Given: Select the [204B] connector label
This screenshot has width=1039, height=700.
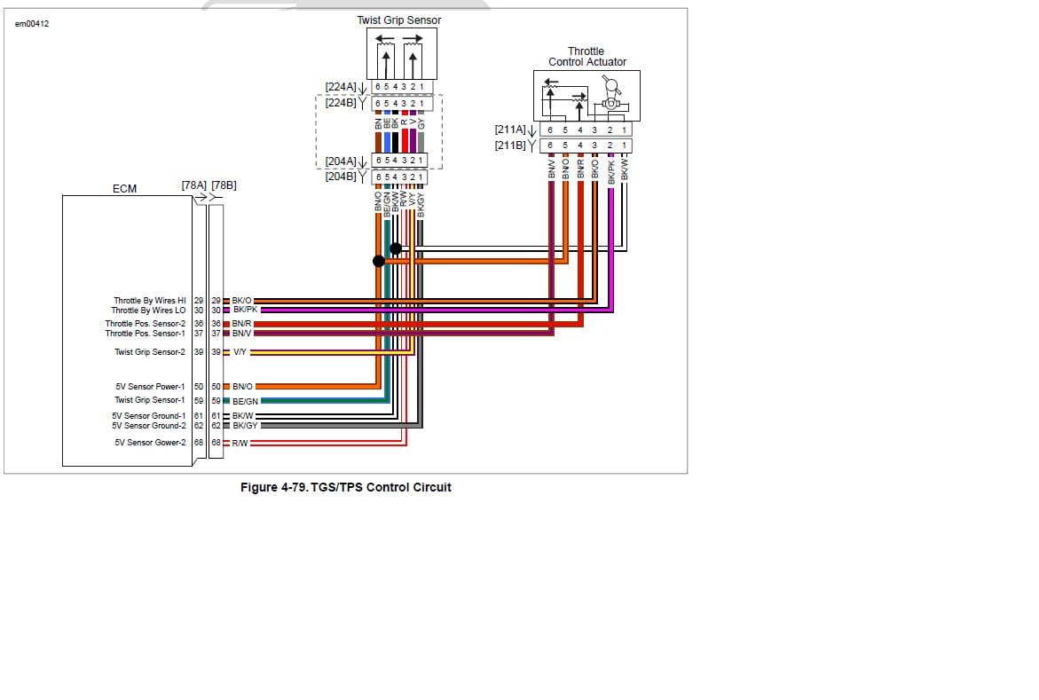Looking at the screenshot, I should click(341, 177).
